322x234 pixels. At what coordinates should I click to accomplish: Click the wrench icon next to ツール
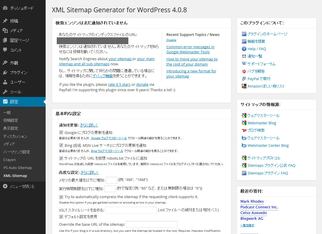(5, 92)
